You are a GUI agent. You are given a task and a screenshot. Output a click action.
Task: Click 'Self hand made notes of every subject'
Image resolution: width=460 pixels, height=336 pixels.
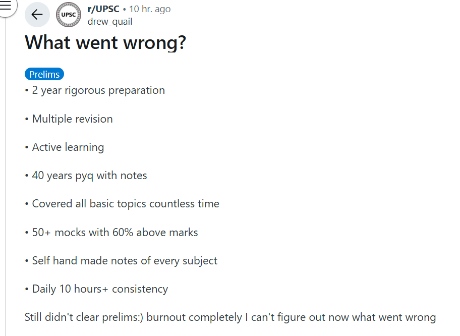click(x=125, y=261)
